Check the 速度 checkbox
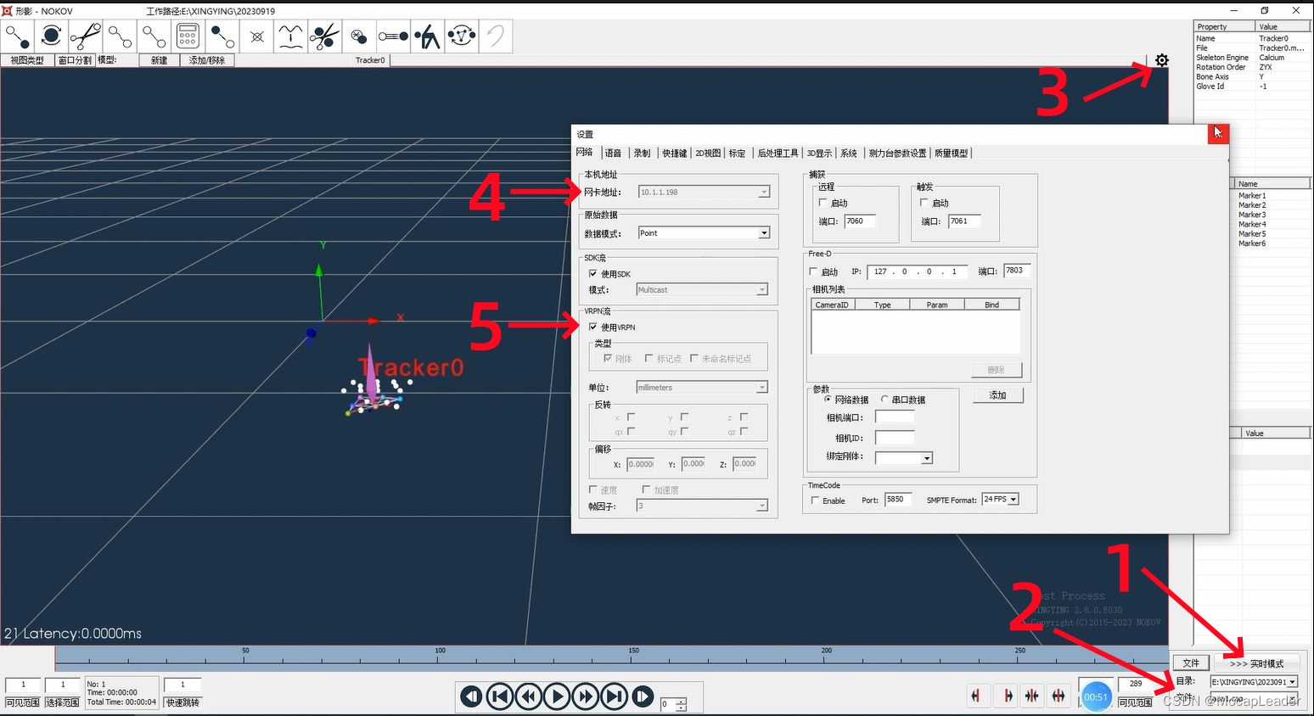Screen dimensions: 1314x716 (x=592, y=489)
